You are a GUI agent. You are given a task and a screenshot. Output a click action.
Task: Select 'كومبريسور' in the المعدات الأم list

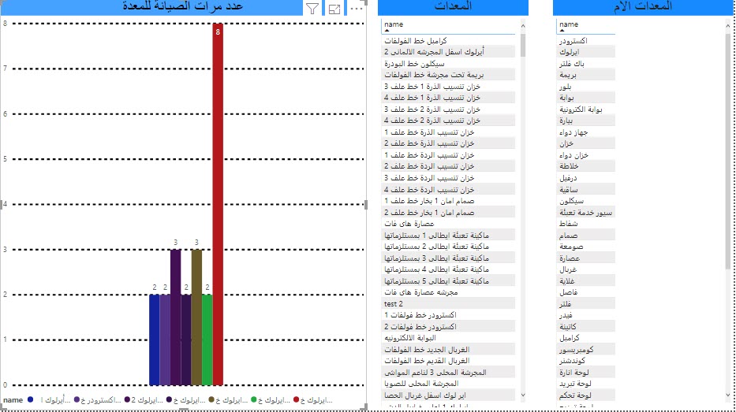[x=584, y=349]
